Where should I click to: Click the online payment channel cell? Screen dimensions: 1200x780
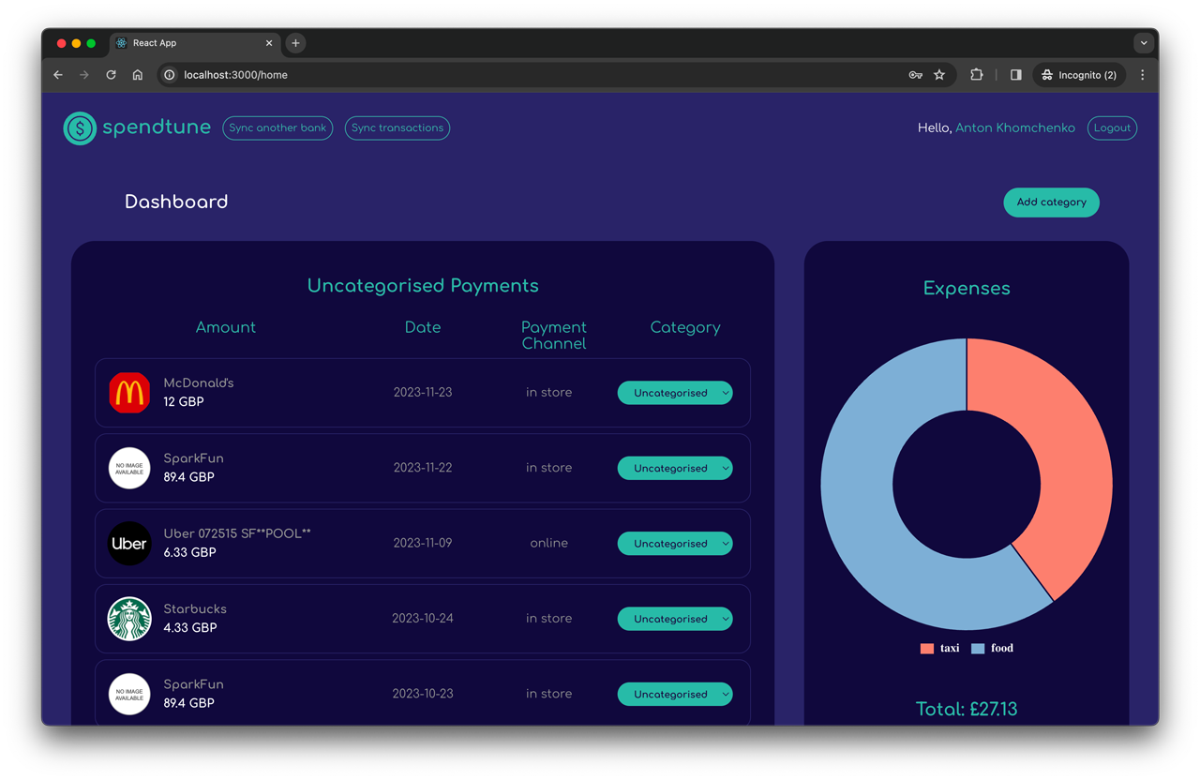click(549, 544)
